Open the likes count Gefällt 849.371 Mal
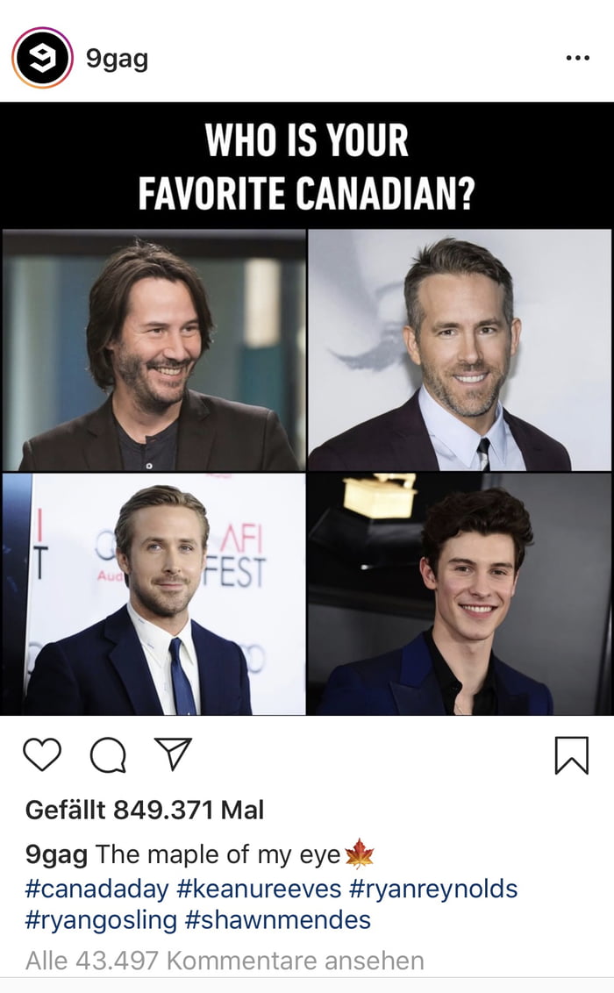Screen dimensions: 614x993 coord(145,810)
